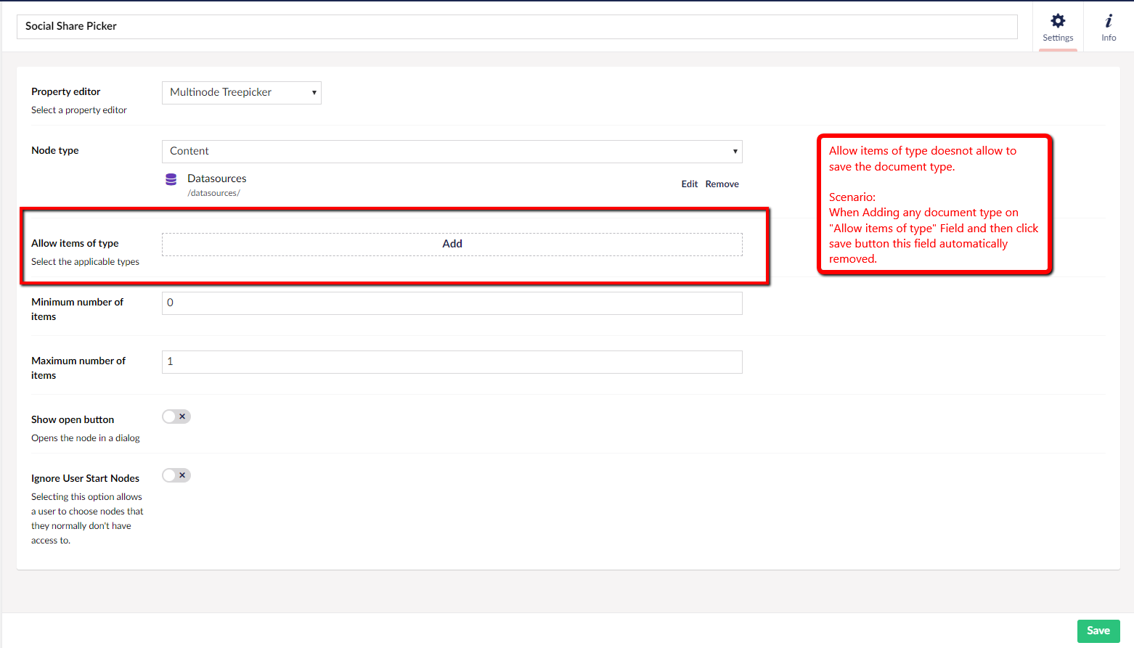The width and height of the screenshot is (1134, 648).
Task: Click the Settings gear icon
Action: coord(1057,21)
